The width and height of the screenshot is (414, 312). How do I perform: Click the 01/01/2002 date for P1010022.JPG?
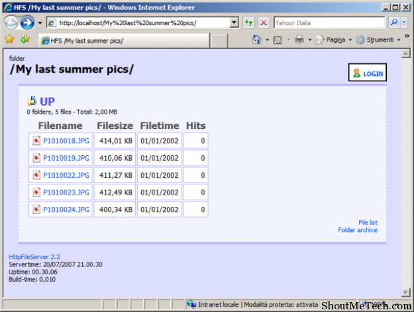(x=160, y=175)
